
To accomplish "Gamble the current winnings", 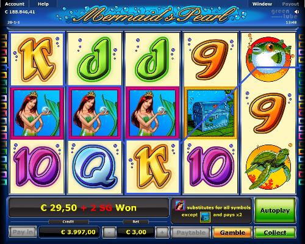I will tap(232, 232).
